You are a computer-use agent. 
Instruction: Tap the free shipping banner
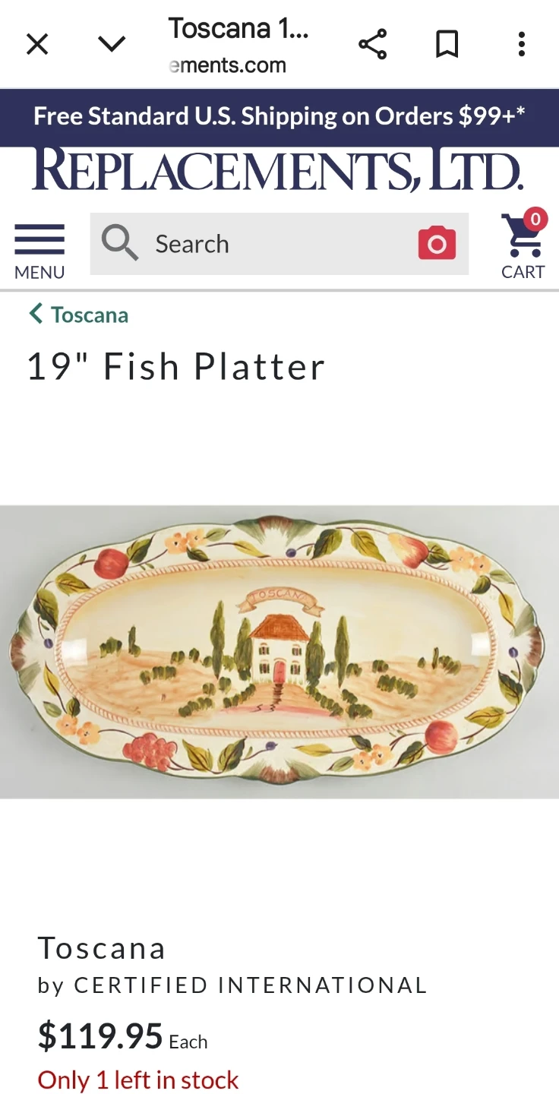pyautogui.click(x=279, y=117)
